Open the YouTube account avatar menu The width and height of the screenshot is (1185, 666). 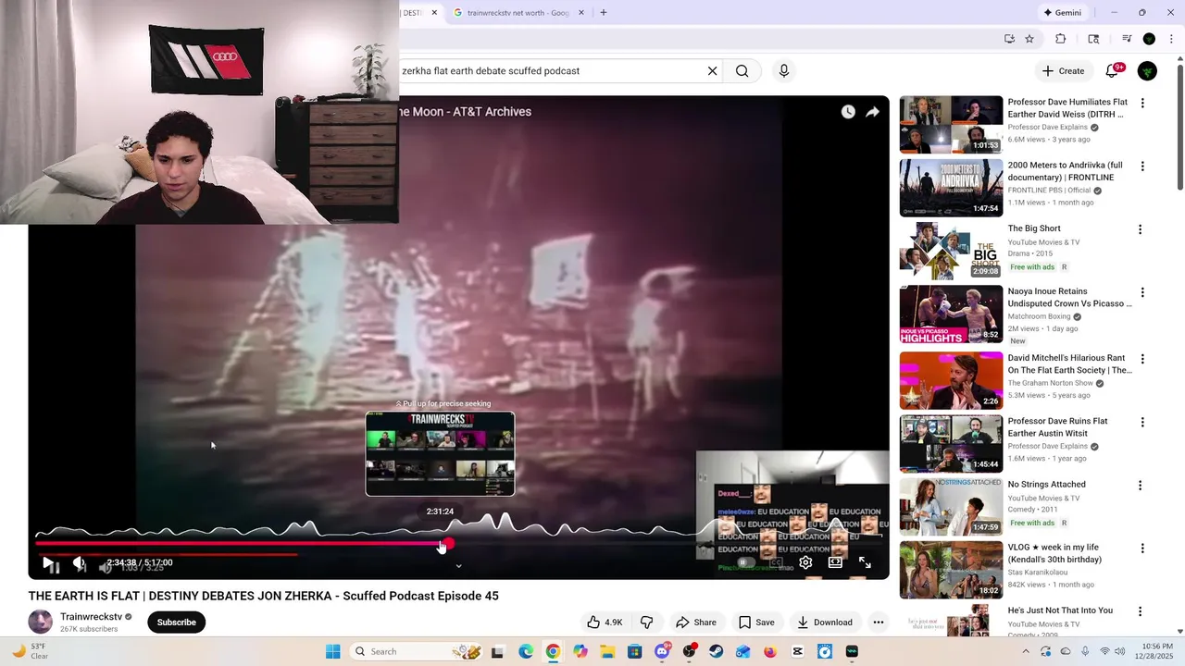point(1147,70)
